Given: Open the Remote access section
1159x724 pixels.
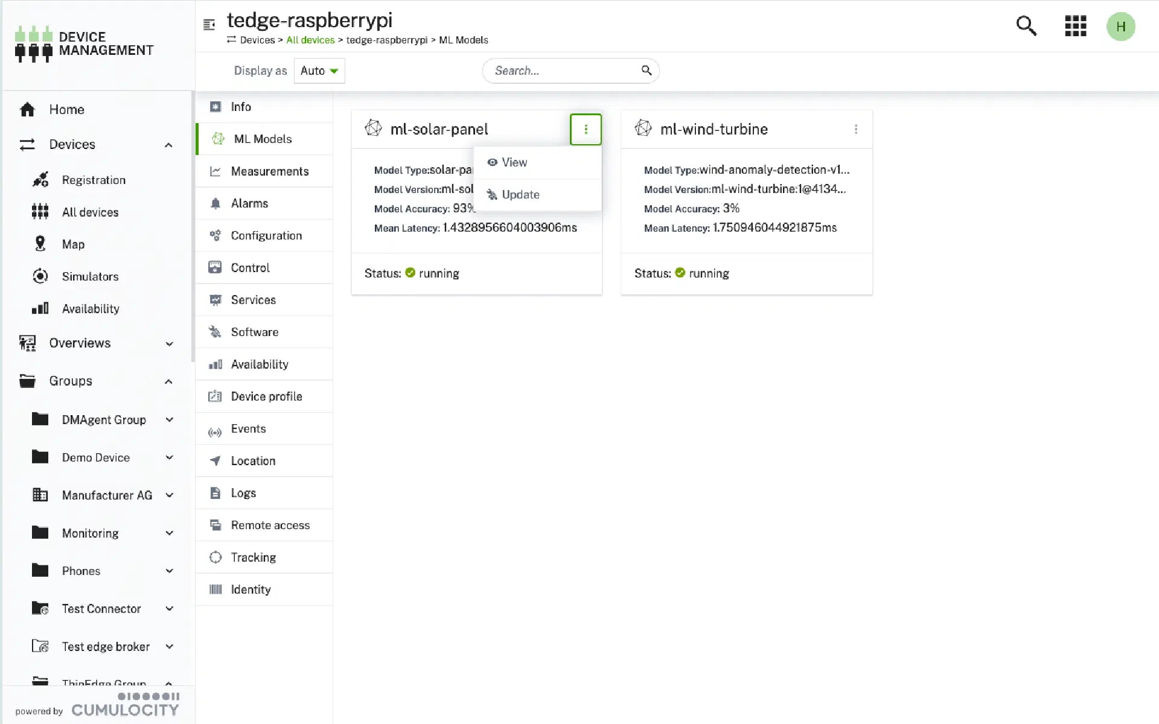Looking at the screenshot, I should pos(270,525).
